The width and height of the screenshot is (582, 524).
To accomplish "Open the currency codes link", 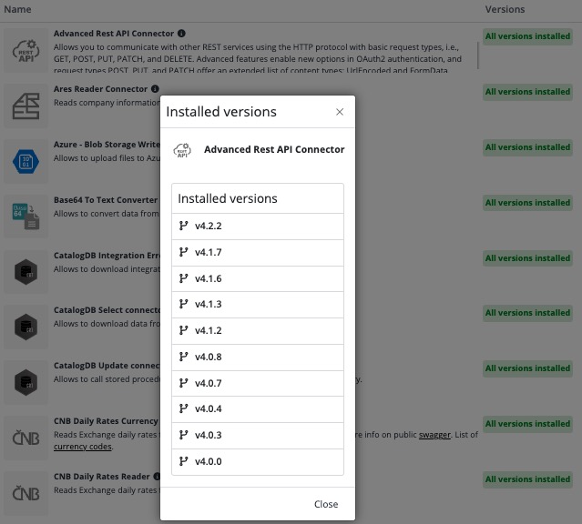I will 83,447.
